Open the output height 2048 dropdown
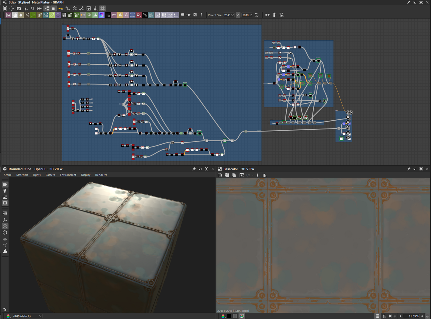This screenshot has height=319, width=431. click(247, 15)
